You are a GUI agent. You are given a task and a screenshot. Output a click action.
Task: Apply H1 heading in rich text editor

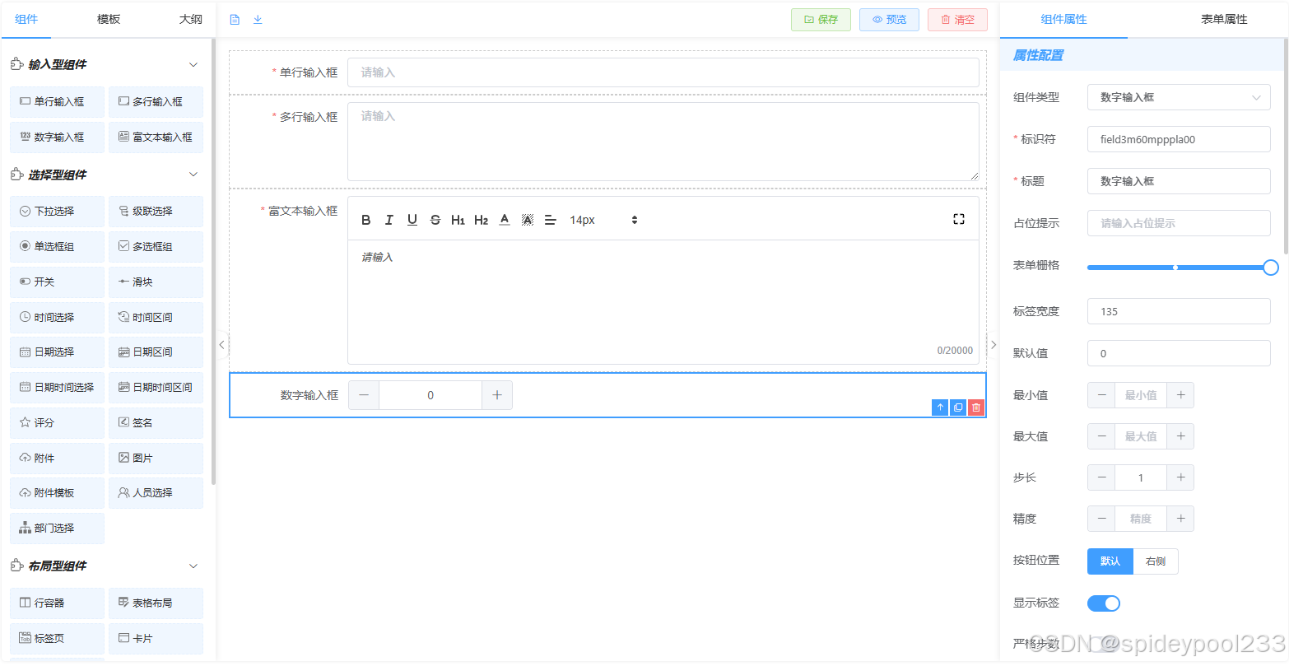point(458,220)
